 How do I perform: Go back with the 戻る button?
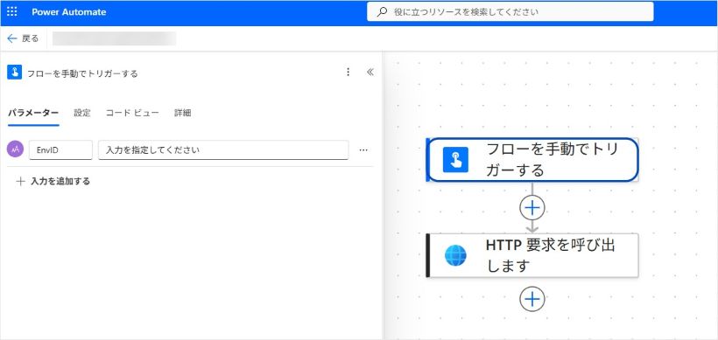(x=23, y=38)
